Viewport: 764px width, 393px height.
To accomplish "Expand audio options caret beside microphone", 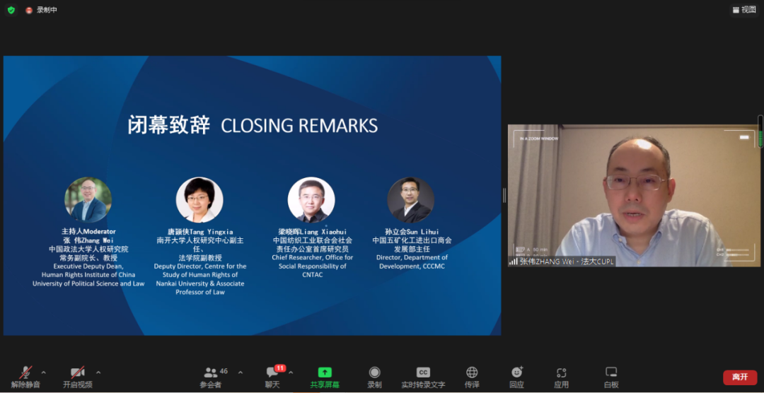I will pos(44,373).
